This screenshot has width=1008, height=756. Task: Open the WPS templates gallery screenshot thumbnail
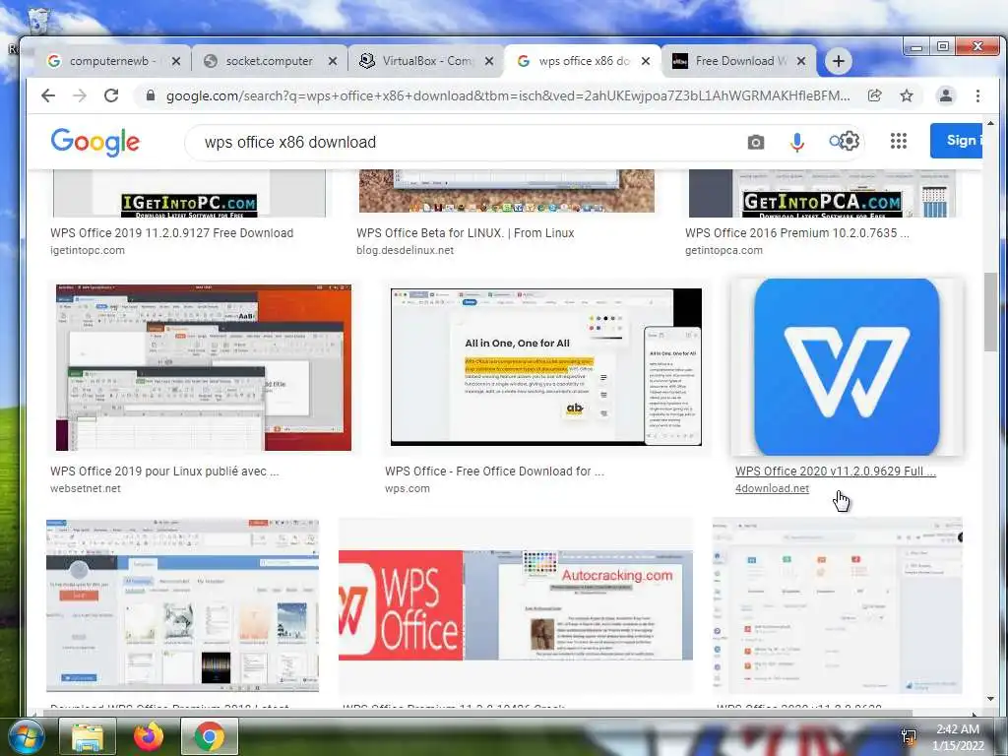coord(182,605)
